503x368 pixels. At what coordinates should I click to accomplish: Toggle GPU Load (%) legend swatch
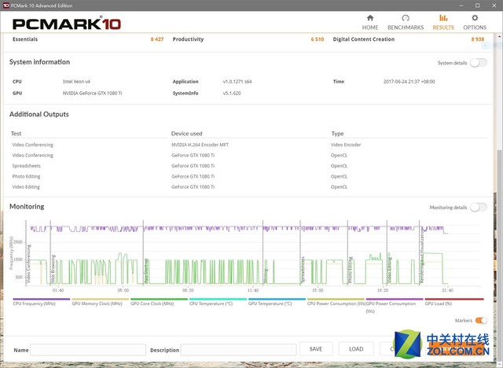[454, 299]
